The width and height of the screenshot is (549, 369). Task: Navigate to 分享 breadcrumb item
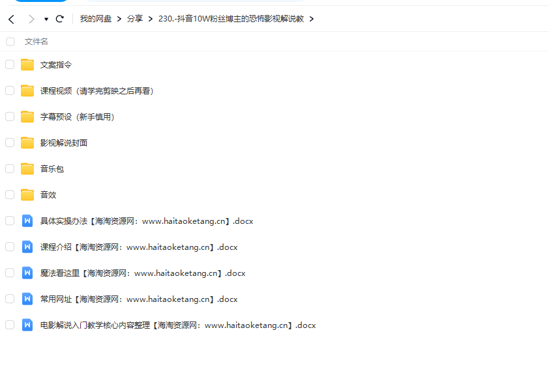135,19
